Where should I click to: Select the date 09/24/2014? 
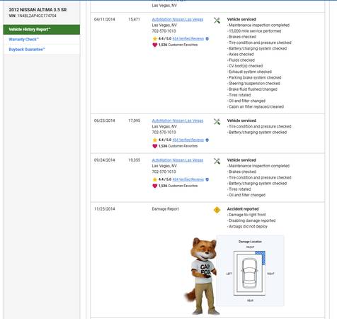[x=104, y=160]
